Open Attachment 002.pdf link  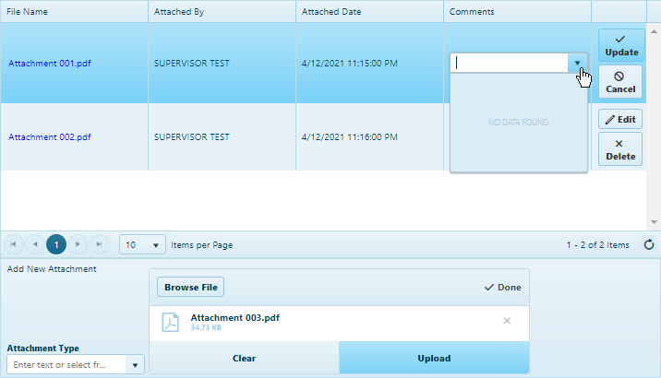pyautogui.click(x=50, y=136)
